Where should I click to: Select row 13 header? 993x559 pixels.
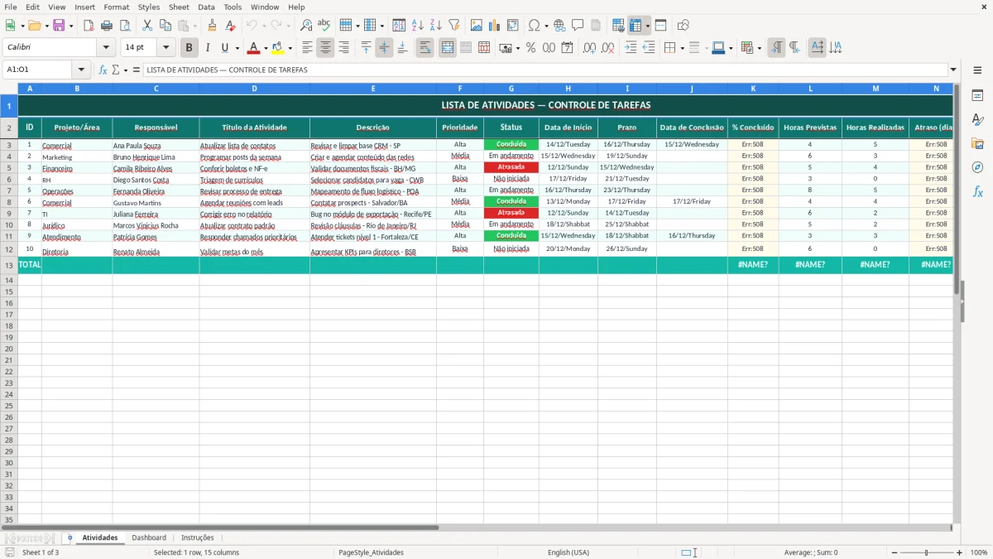click(9, 265)
